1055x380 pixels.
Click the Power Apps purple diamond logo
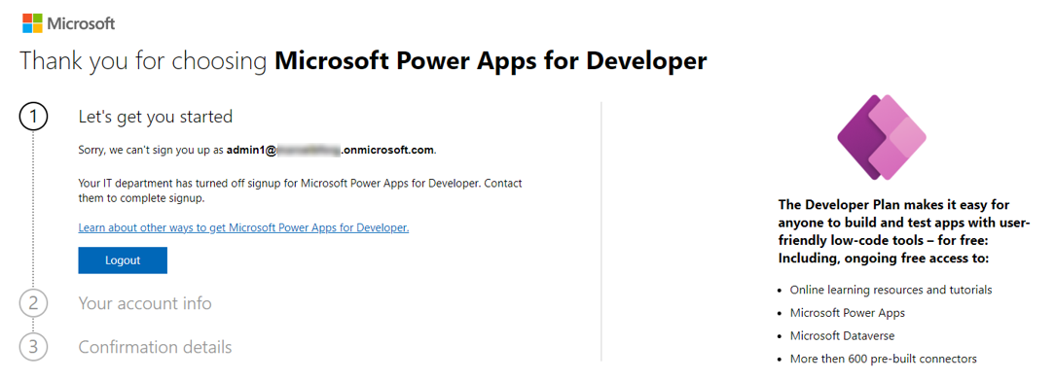[882, 137]
